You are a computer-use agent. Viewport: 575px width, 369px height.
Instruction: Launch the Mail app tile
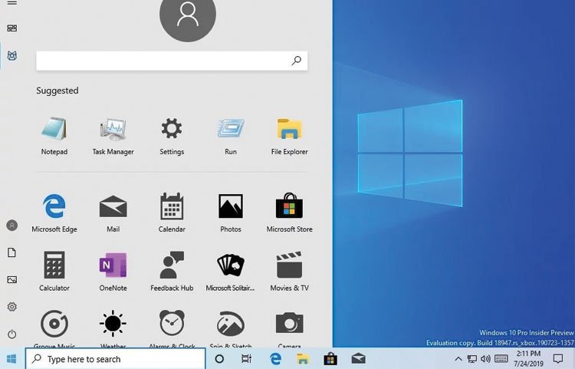coord(113,206)
